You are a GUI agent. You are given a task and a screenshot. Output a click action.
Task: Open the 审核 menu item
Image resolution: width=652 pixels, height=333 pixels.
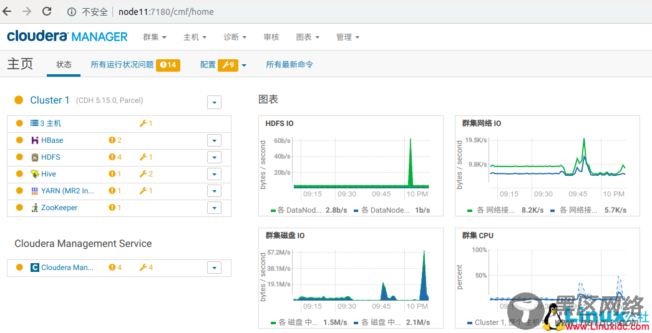pyautogui.click(x=271, y=37)
